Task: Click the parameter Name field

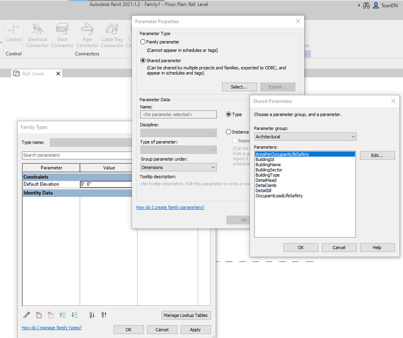Action: point(178,115)
